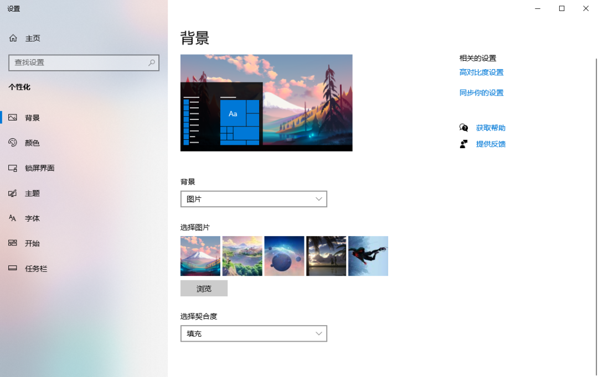Open 高对比度设置 link
The height and width of the screenshot is (377, 598).
click(x=481, y=72)
